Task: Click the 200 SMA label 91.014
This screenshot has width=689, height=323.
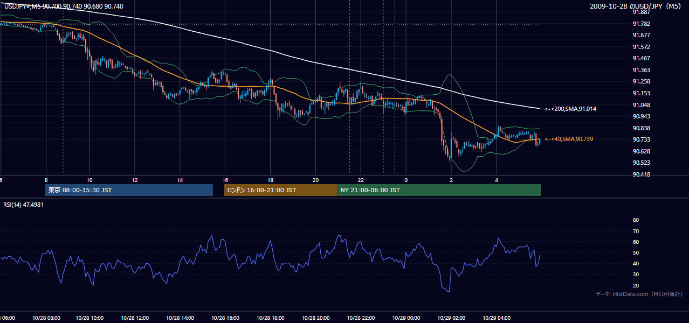Action: tap(570, 109)
